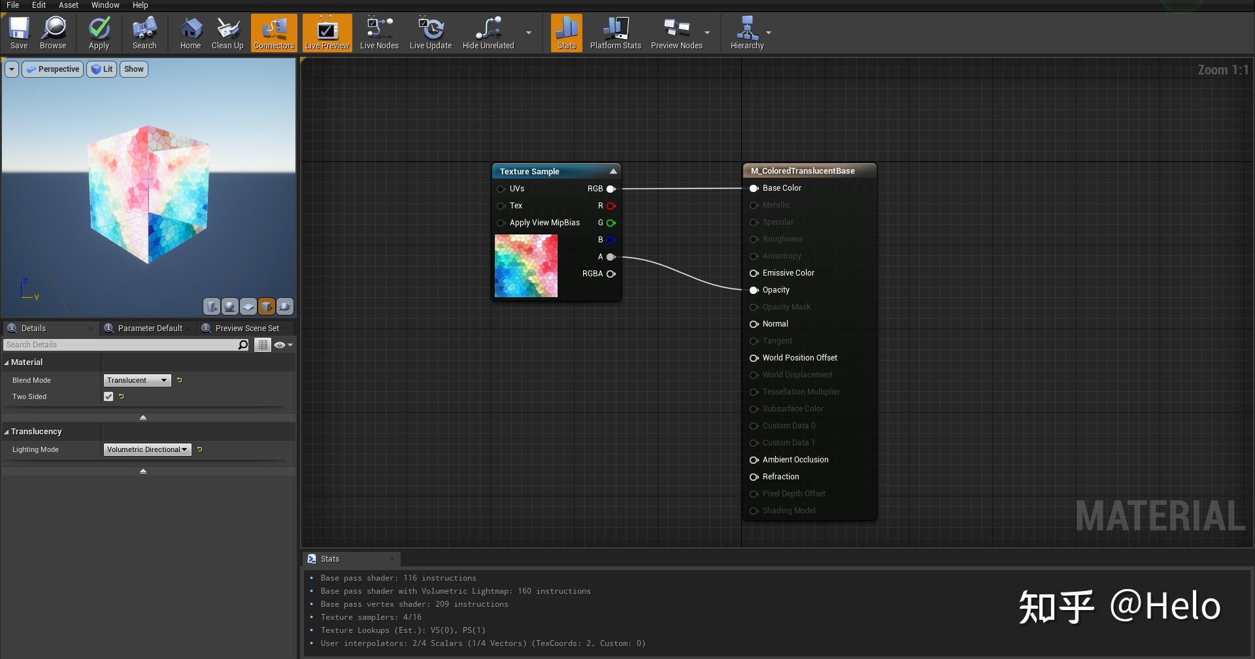
Task: Click the Platform Stats icon
Action: click(x=615, y=33)
